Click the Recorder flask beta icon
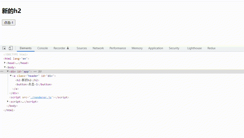This screenshot has width=244, height=138. (68, 48)
